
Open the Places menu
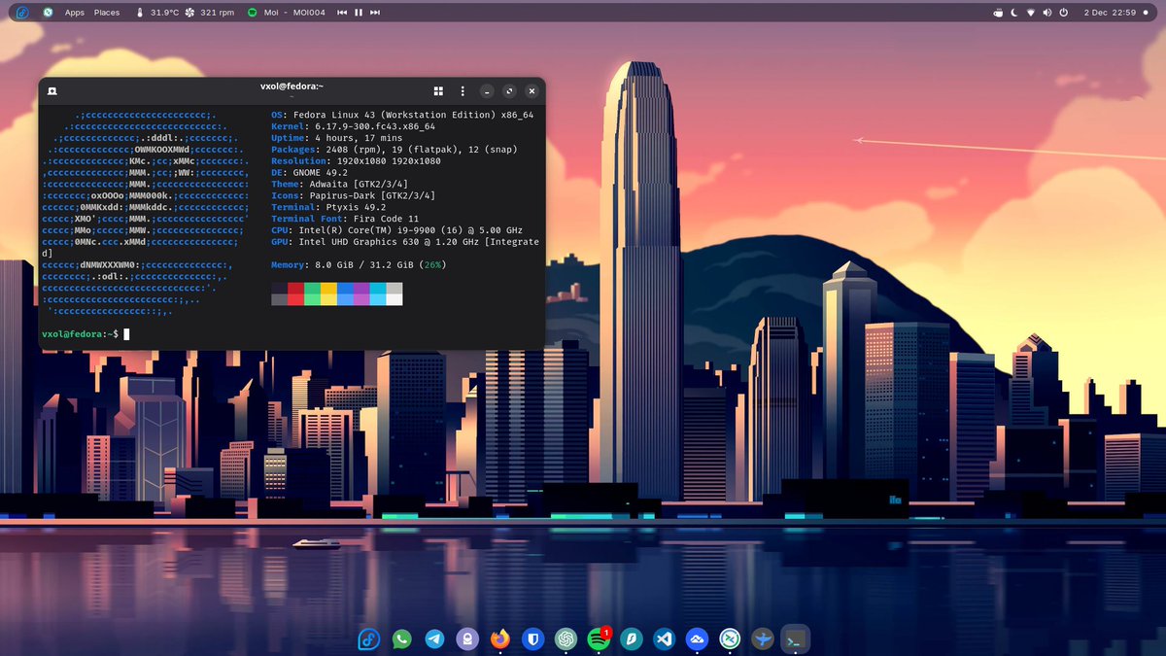coord(106,13)
